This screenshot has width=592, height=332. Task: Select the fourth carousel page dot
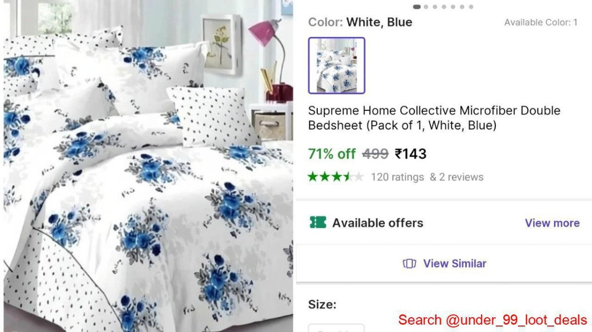point(444,7)
